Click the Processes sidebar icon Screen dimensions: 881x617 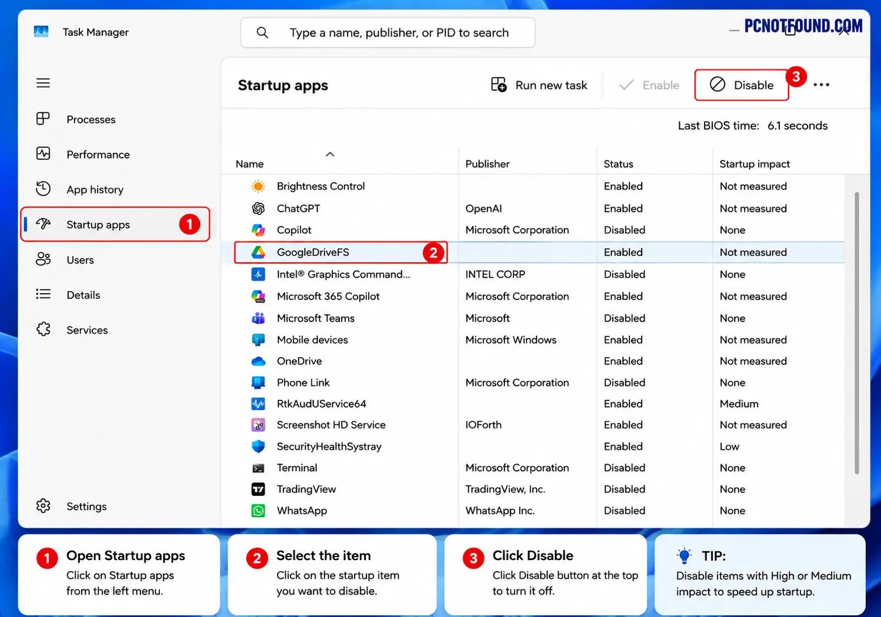pos(43,119)
